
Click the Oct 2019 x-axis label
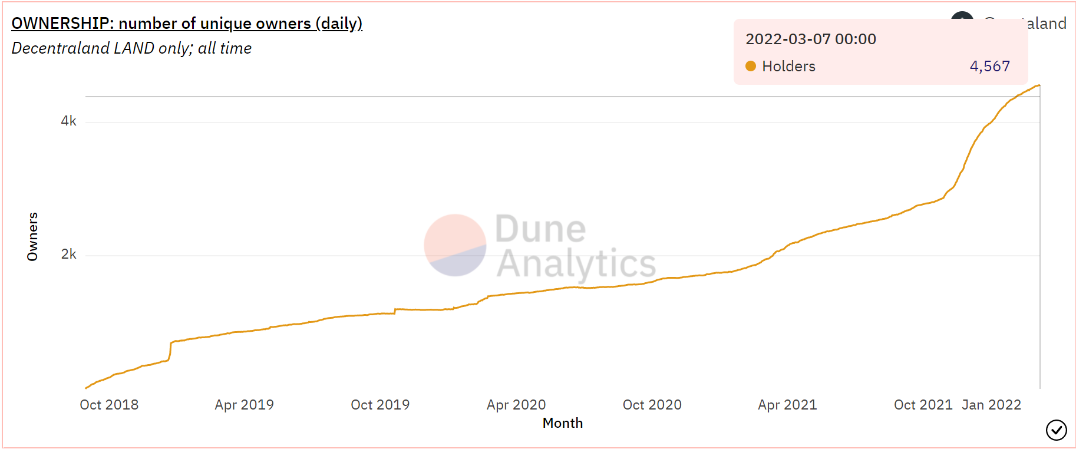point(380,405)
